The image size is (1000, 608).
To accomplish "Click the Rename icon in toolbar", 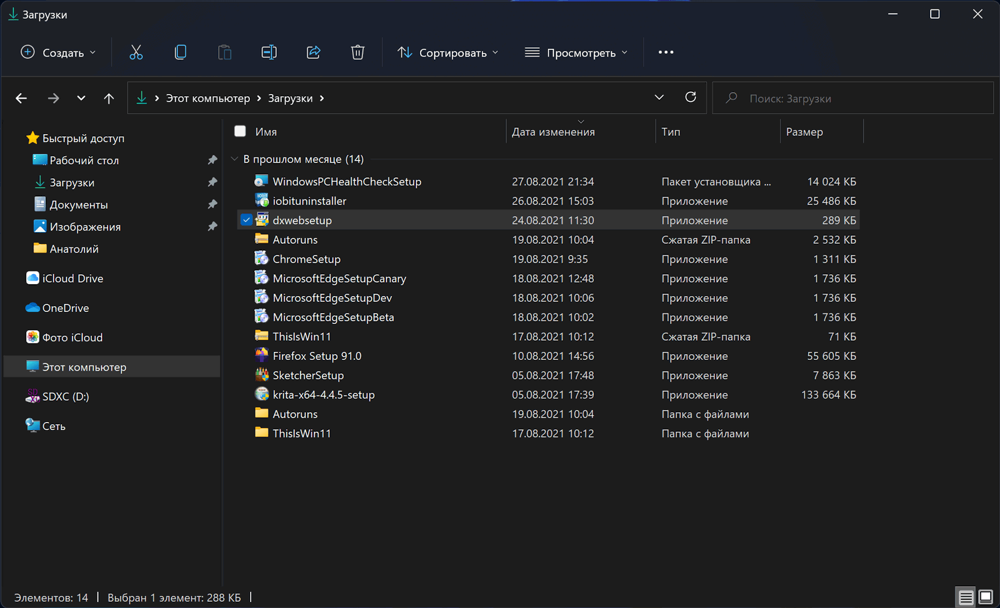I will click(269, 53).
